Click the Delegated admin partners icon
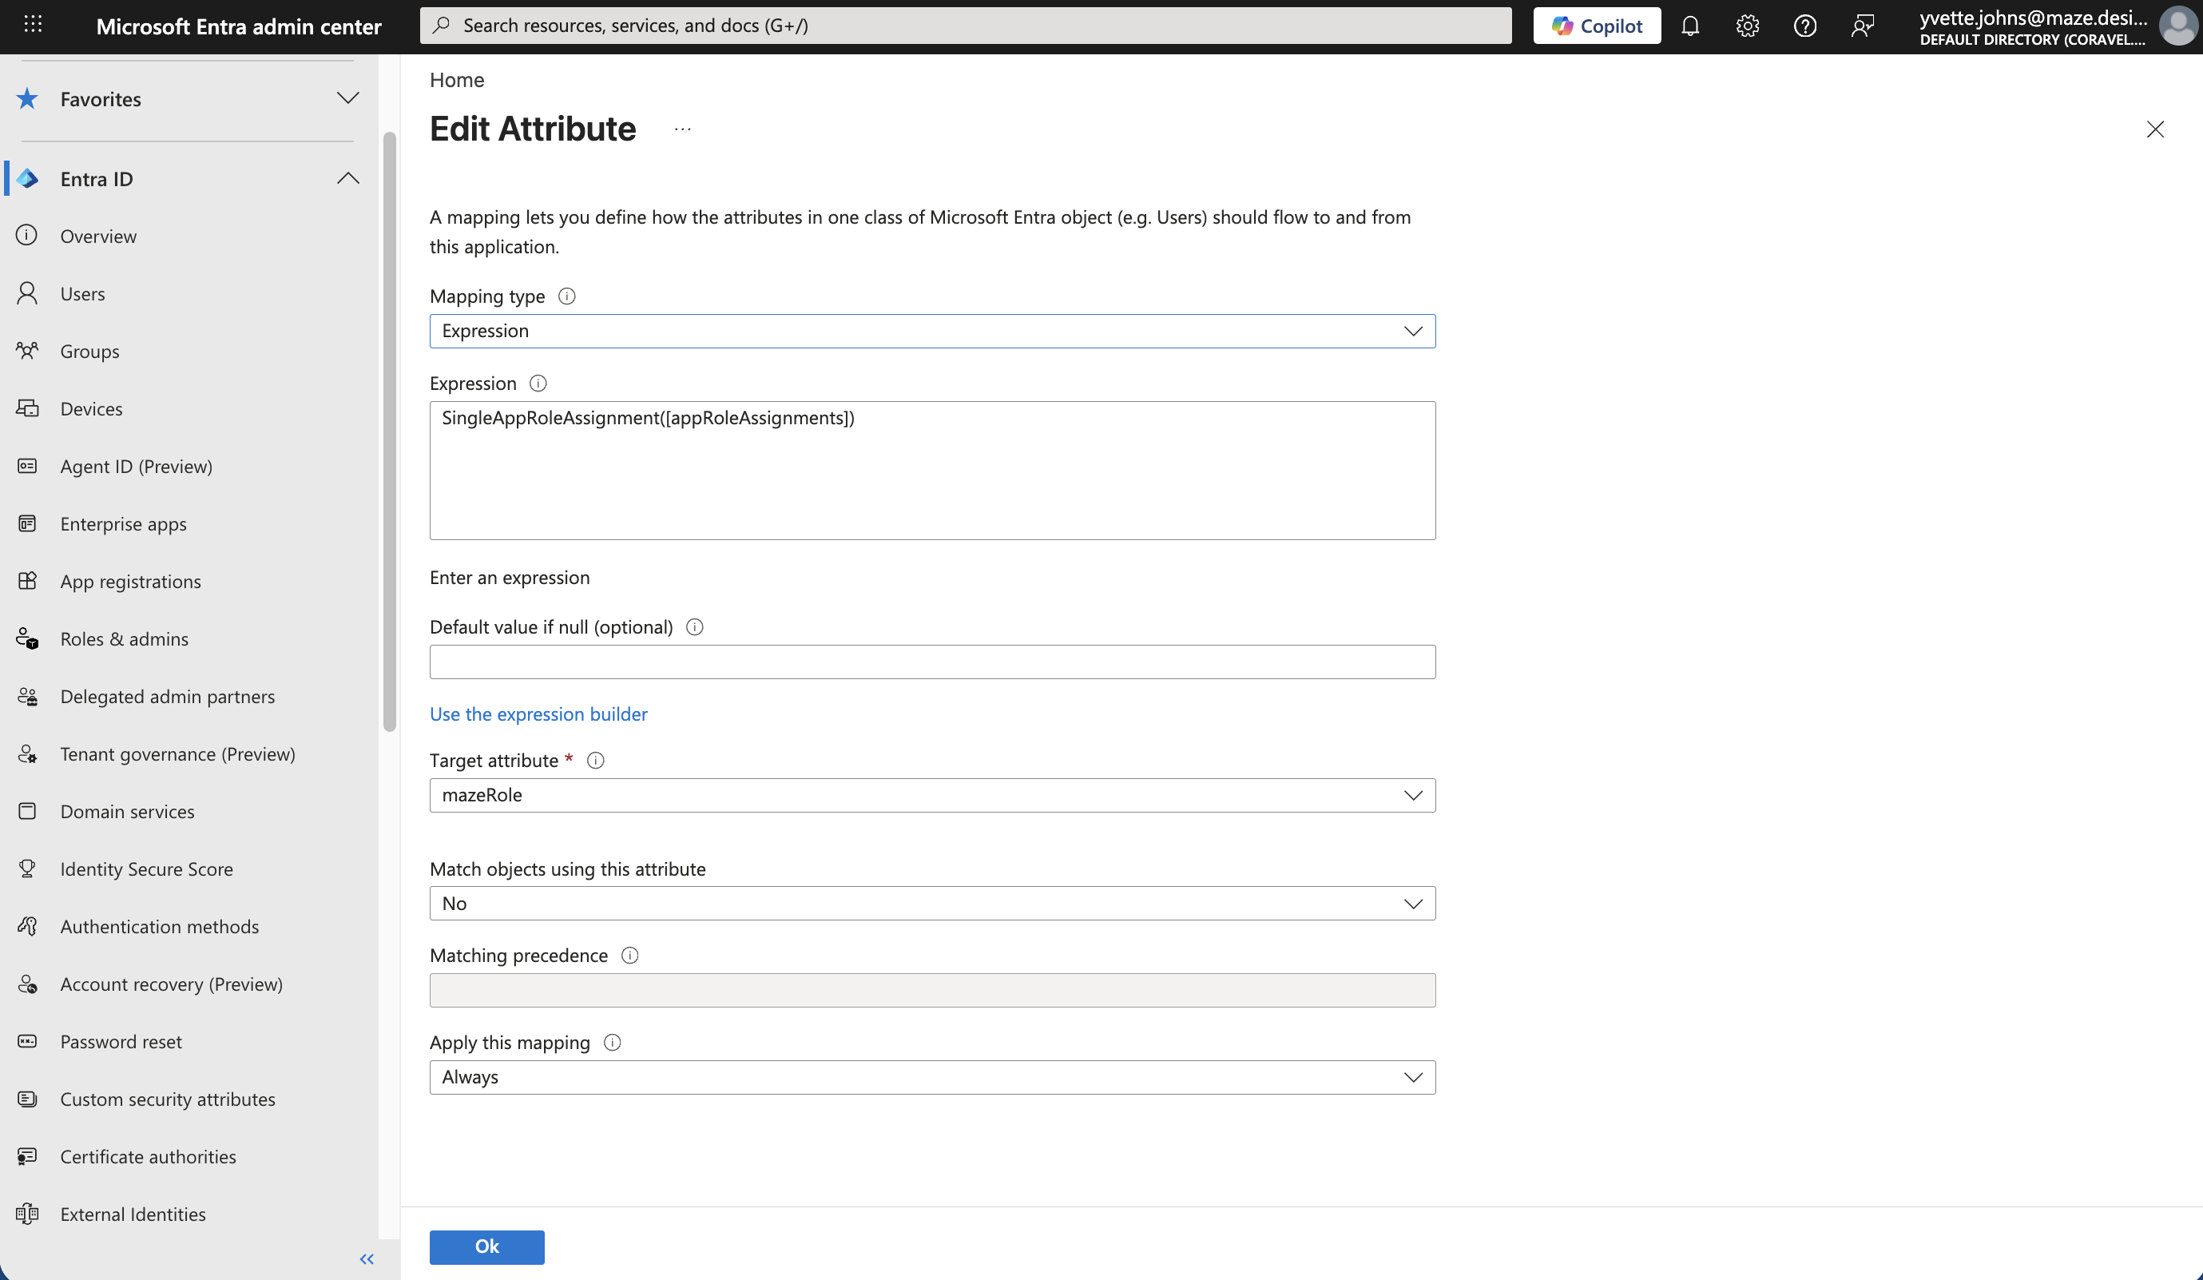Viewport: 2203px width, 1280px height. click(27, 696)
